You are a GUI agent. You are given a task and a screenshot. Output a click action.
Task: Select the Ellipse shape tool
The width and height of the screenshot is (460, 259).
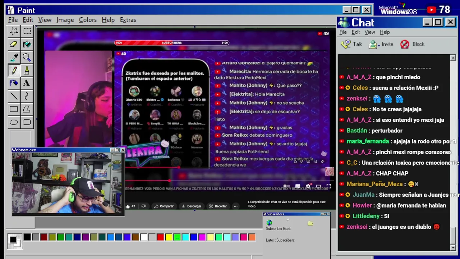tap(14, 122)
